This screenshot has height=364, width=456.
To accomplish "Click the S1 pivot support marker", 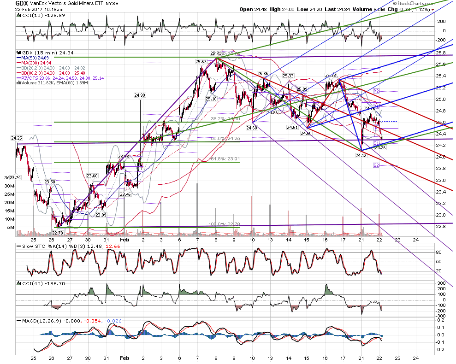I will click(x=376, y=143).
